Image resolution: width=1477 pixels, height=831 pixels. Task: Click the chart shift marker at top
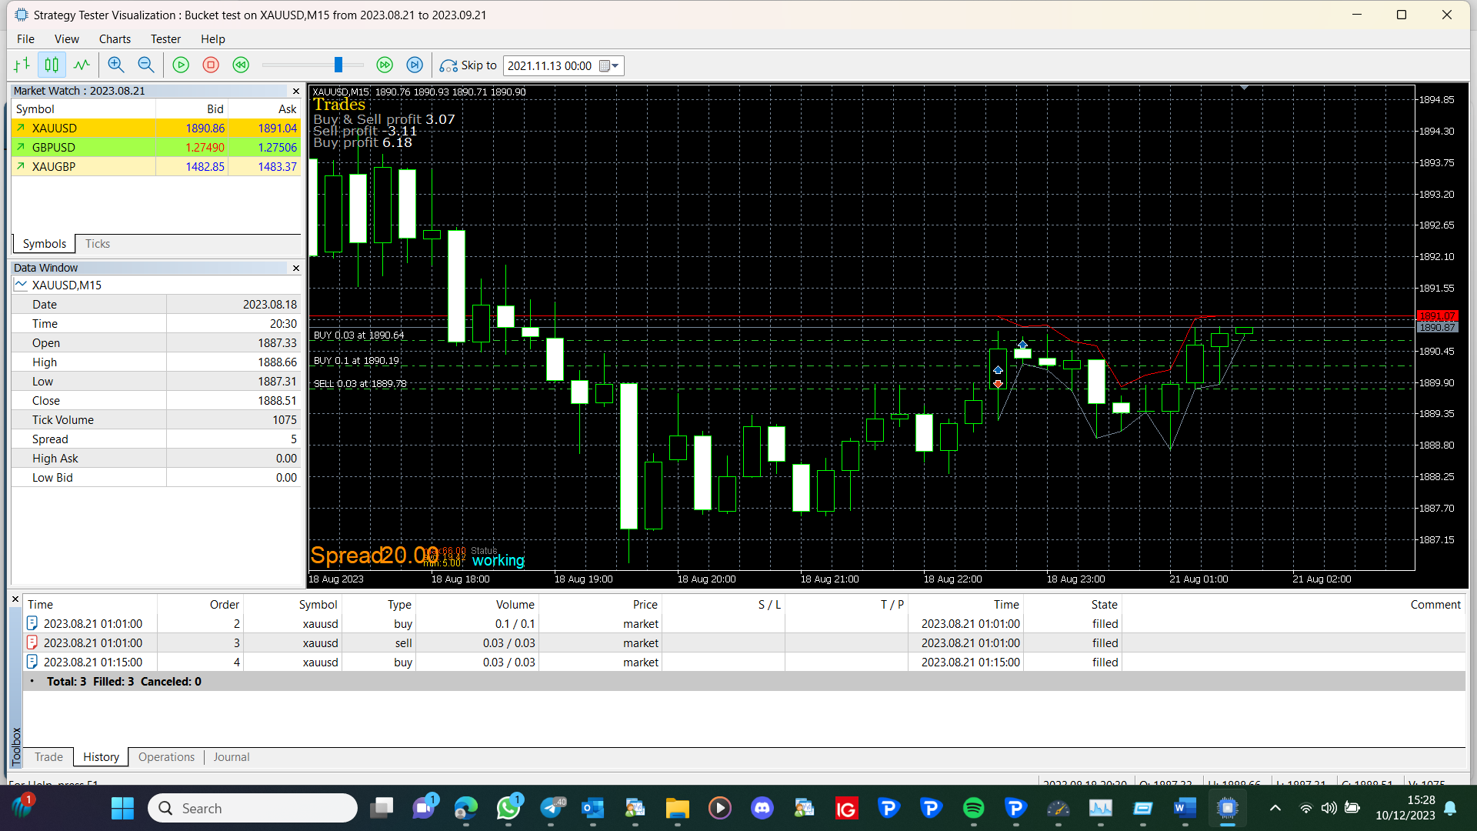click(x=1244, y=88)
